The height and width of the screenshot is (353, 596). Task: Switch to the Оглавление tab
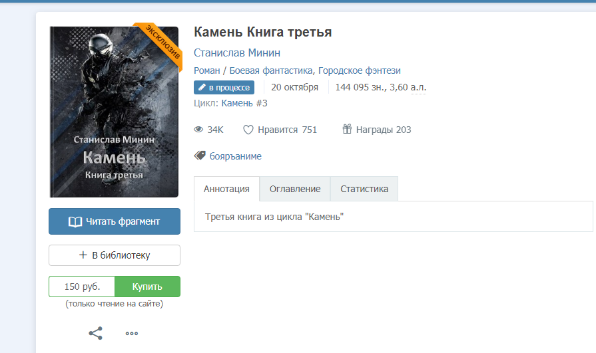pos(294,189)
